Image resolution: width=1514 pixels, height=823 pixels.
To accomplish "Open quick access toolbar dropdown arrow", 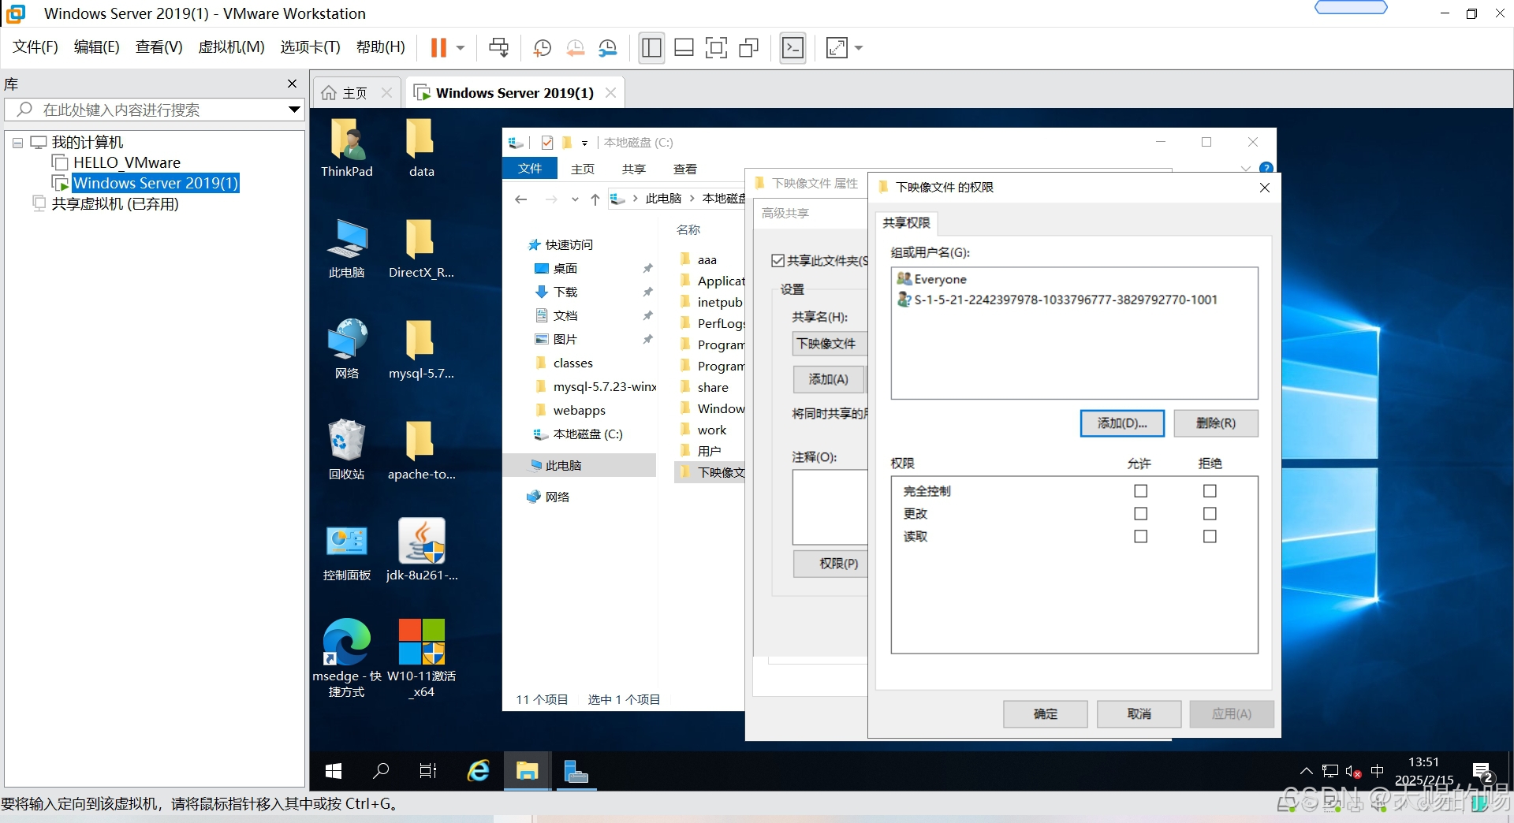I will click(x=584, y=143).
